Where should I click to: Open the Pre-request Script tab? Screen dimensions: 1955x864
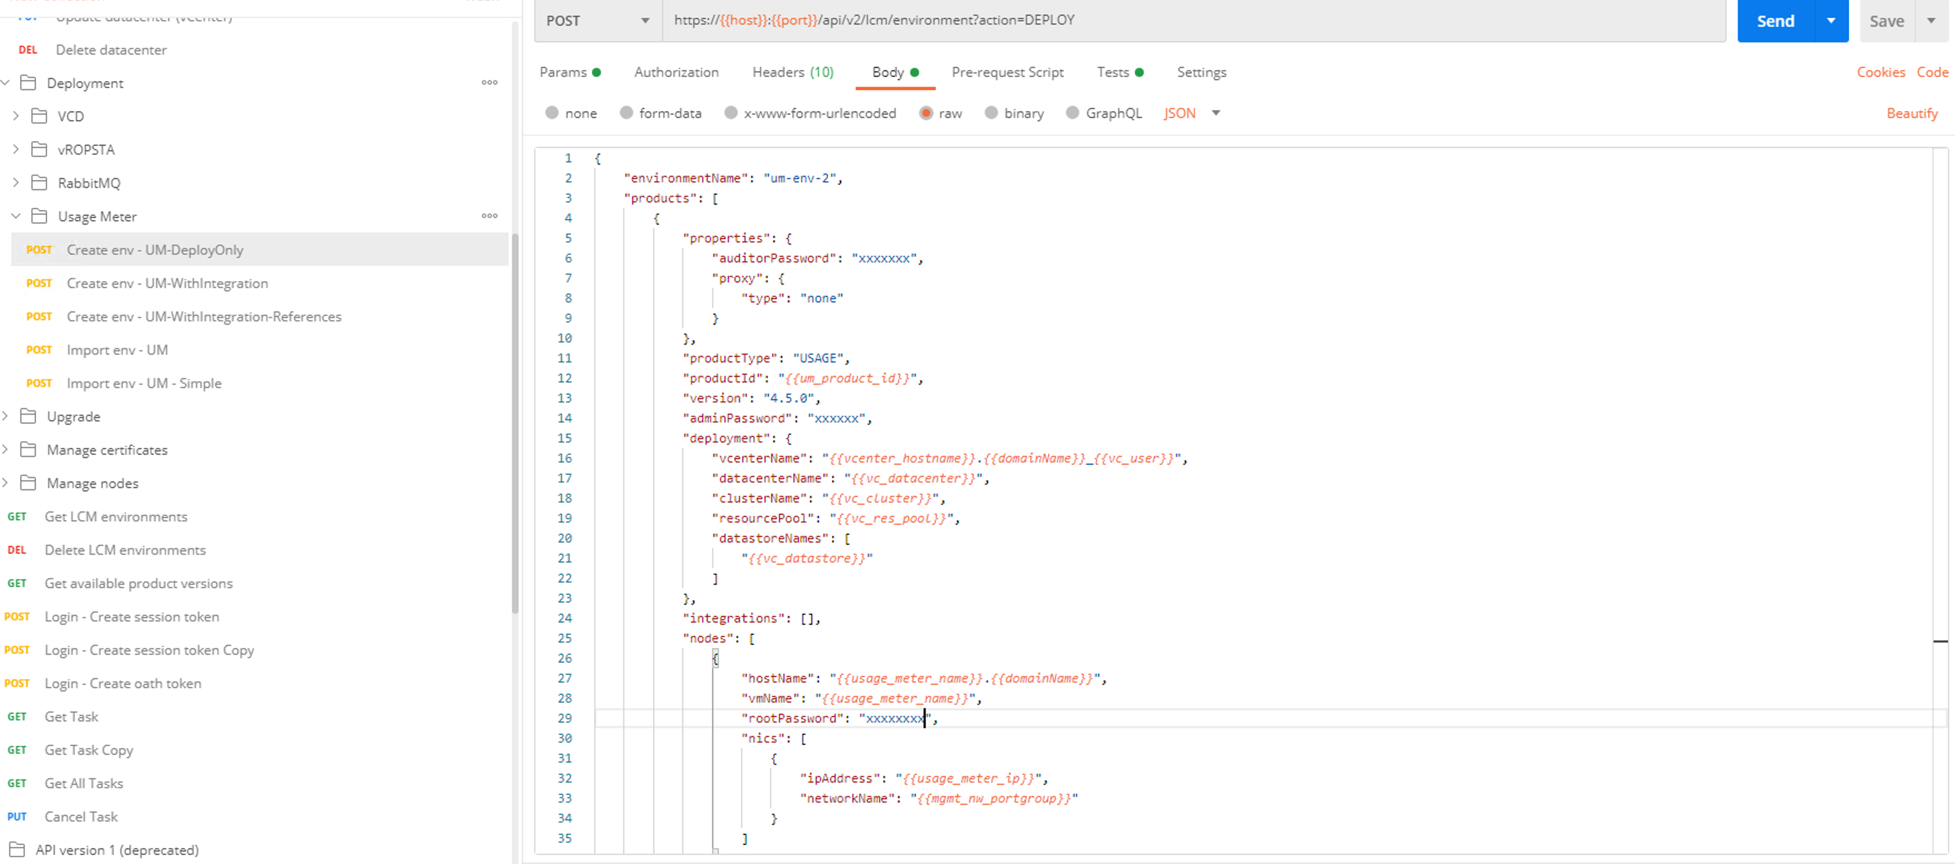(x=1007, y=72)
